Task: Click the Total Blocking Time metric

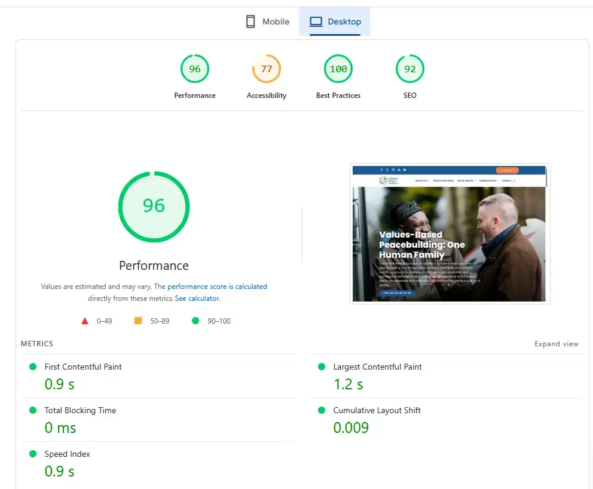Action: [x=80, y=410]
